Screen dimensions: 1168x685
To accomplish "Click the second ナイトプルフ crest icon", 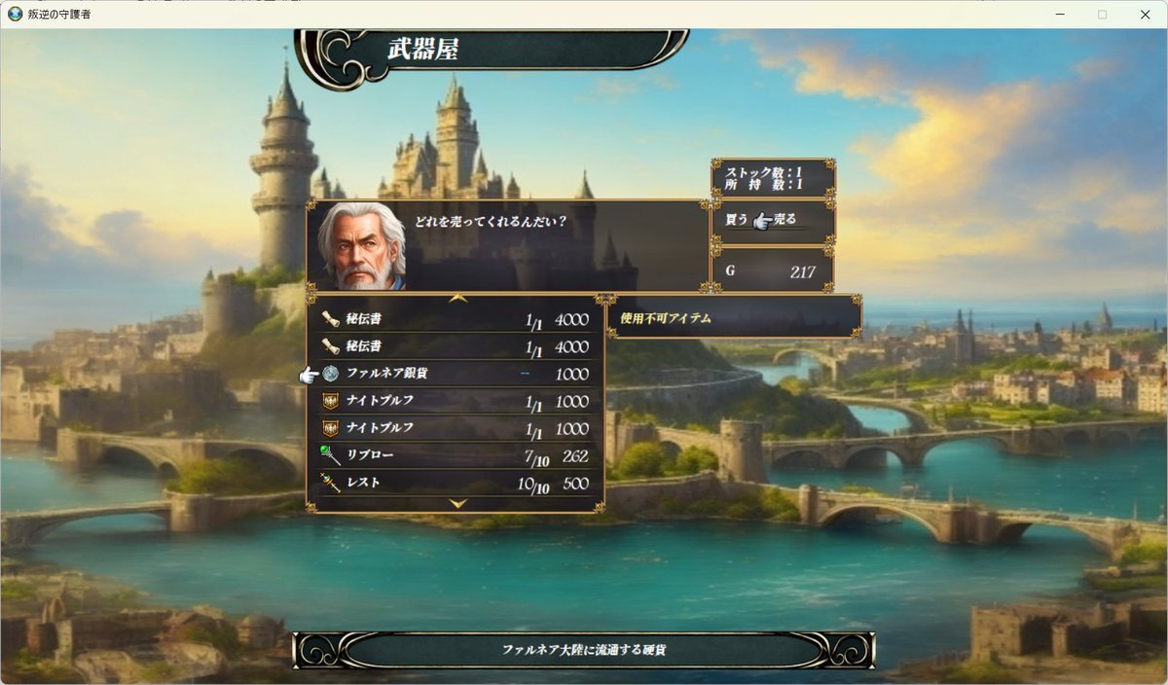I will tap(331, 428).
